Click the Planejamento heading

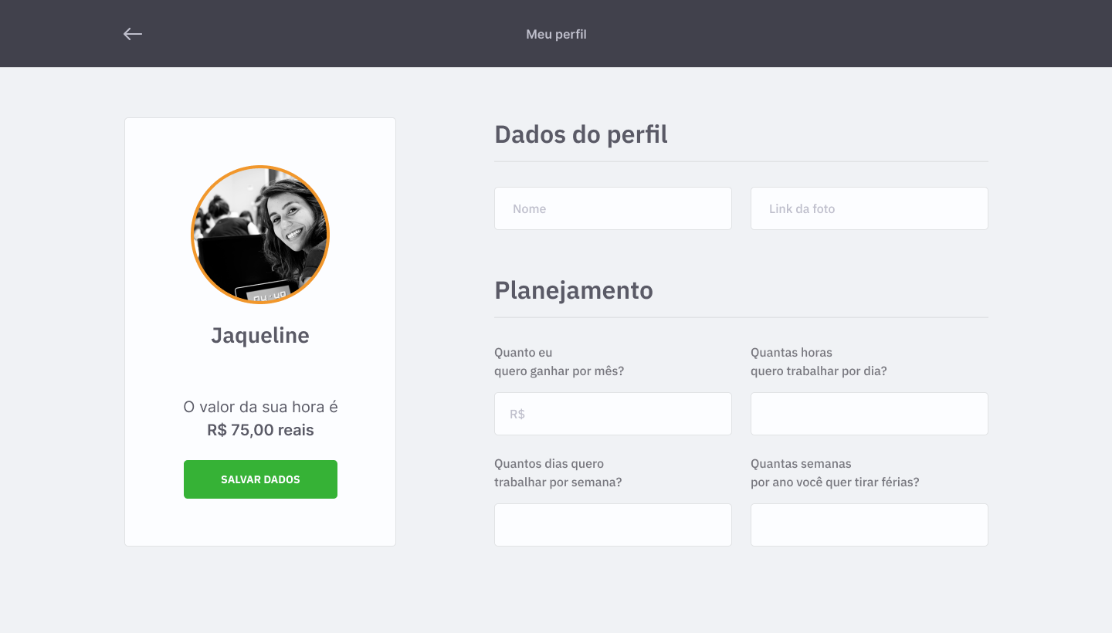[x=574, y=290]
